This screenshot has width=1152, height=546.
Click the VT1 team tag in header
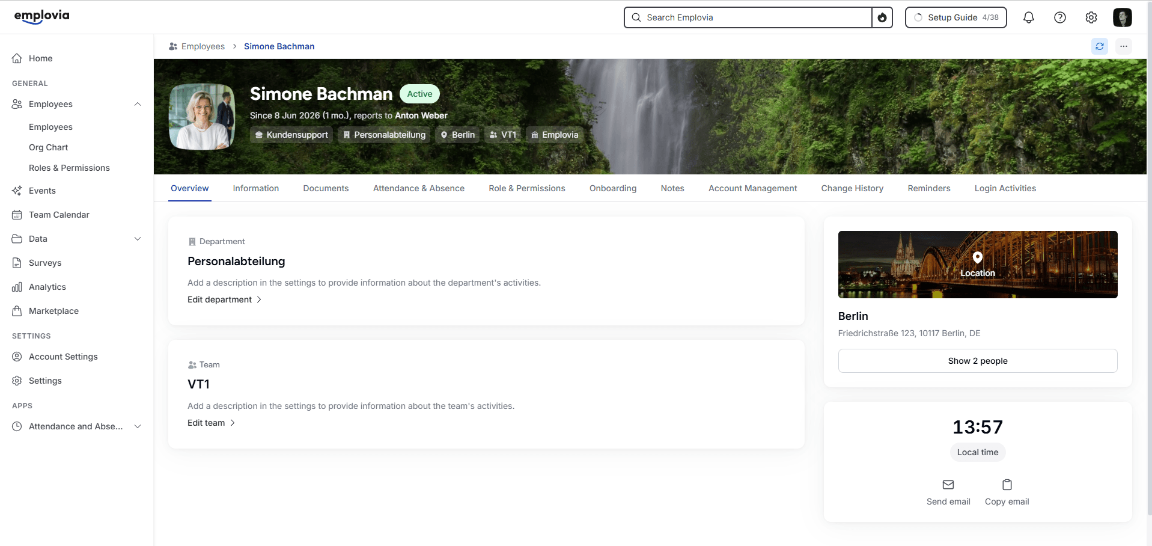pos(503,135)
